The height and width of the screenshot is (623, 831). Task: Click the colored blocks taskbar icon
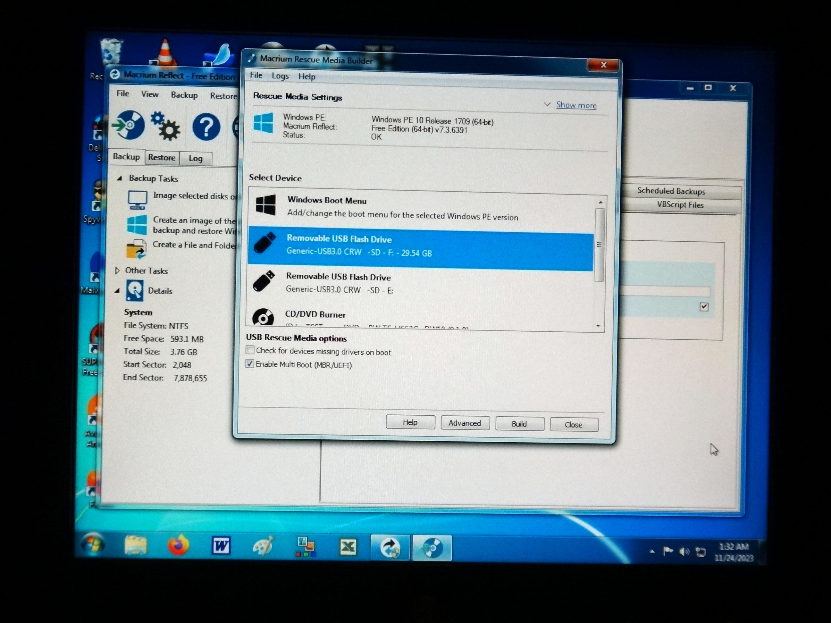(306, 547)
